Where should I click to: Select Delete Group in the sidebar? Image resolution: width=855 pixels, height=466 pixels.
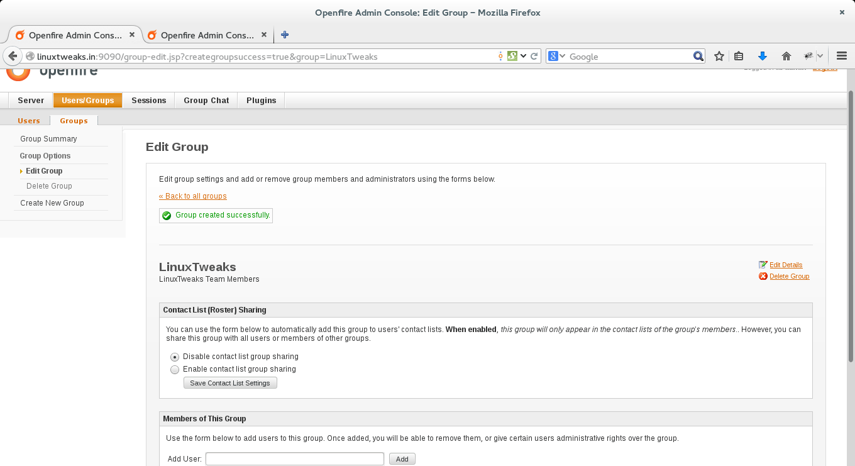click(49, 186)
